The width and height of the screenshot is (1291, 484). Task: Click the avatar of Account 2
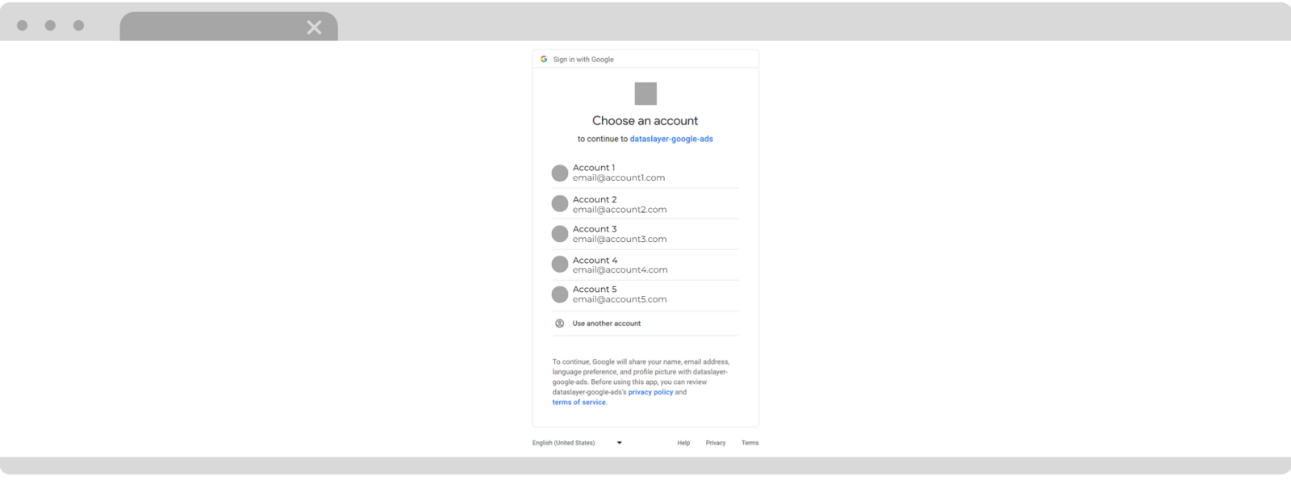[560, 203]
